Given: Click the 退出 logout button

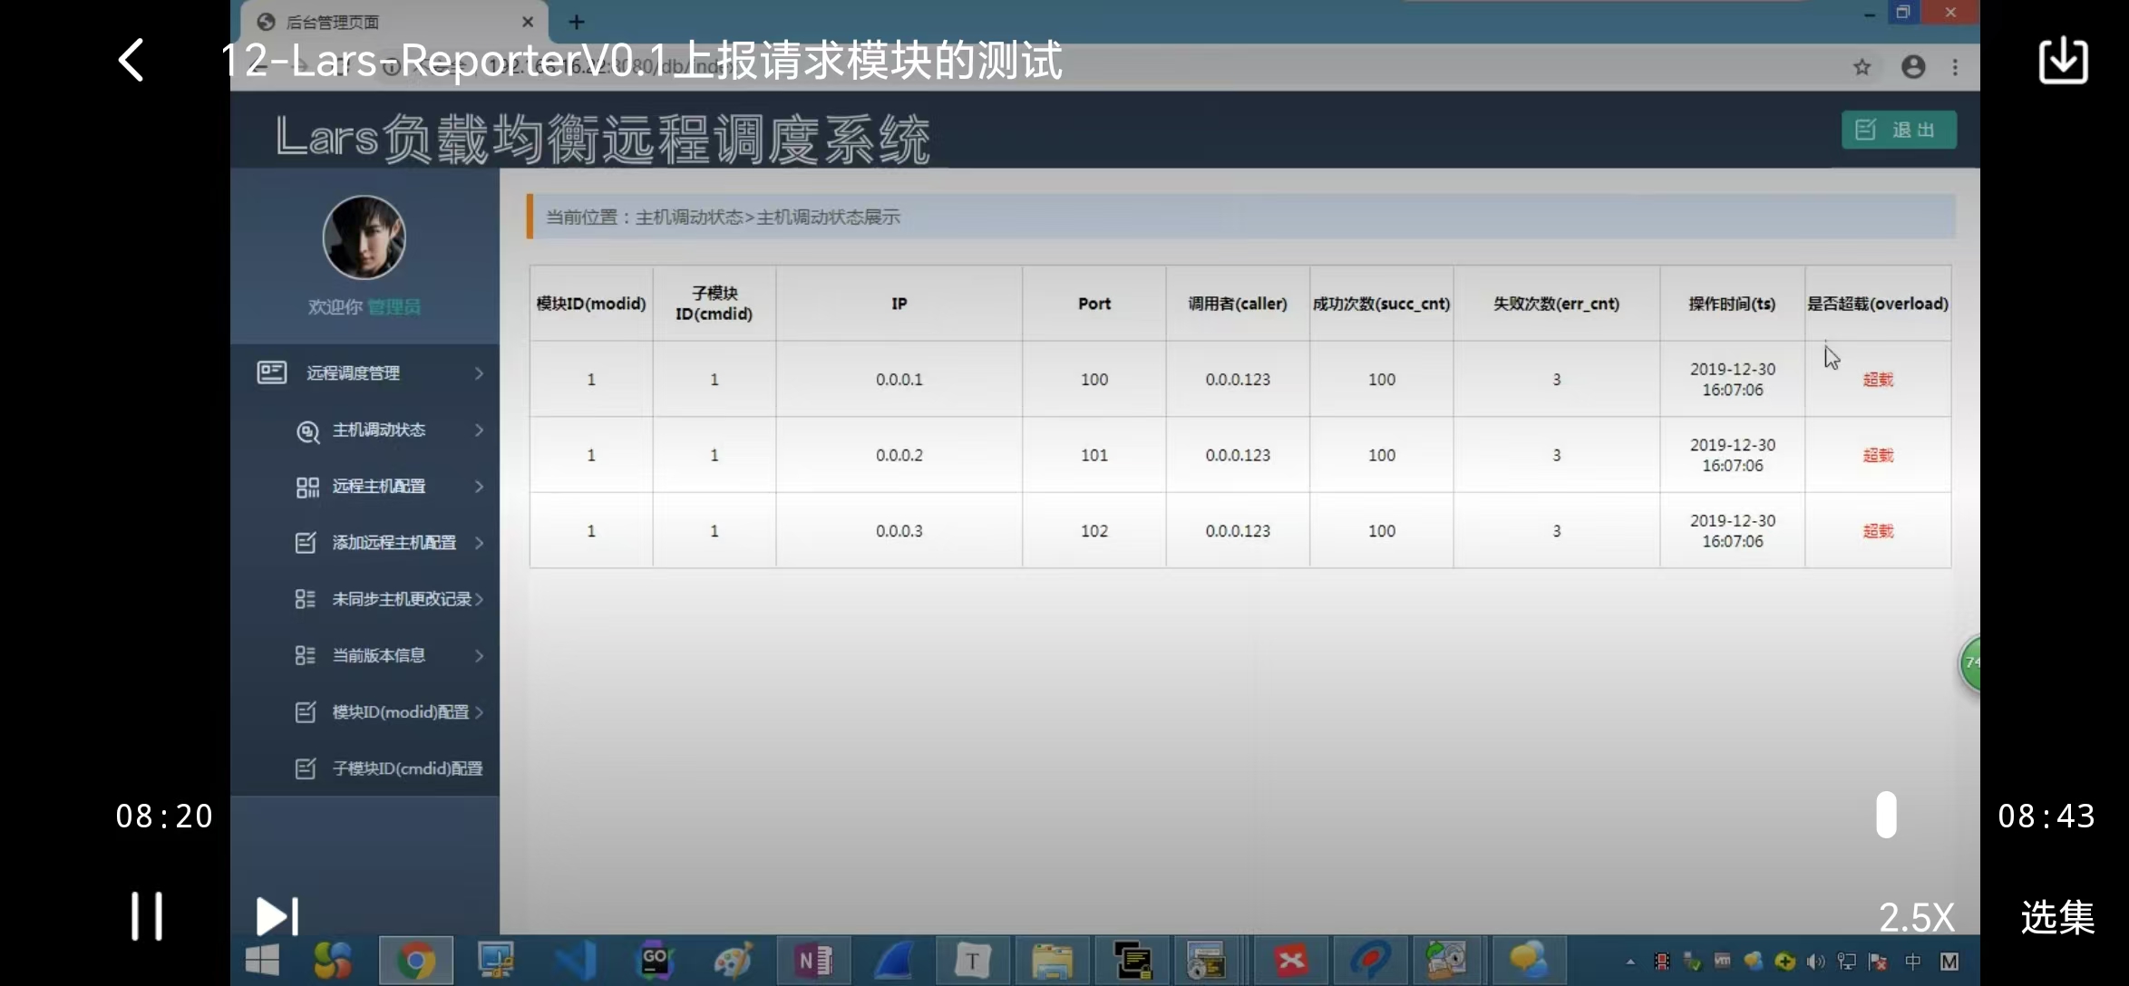Looking at the screenshot, I should coord(1899,130).
